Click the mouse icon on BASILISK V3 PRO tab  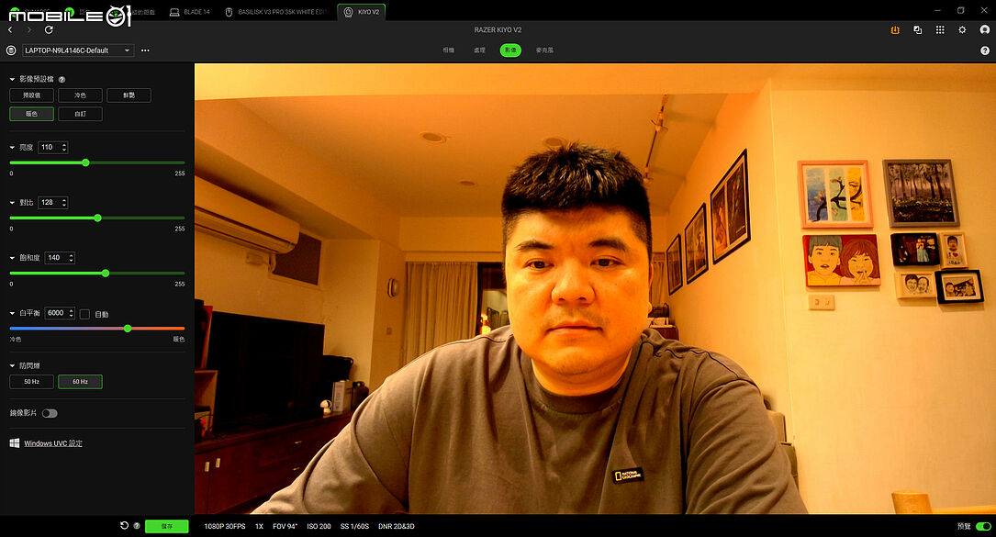[x=229, y=12]
